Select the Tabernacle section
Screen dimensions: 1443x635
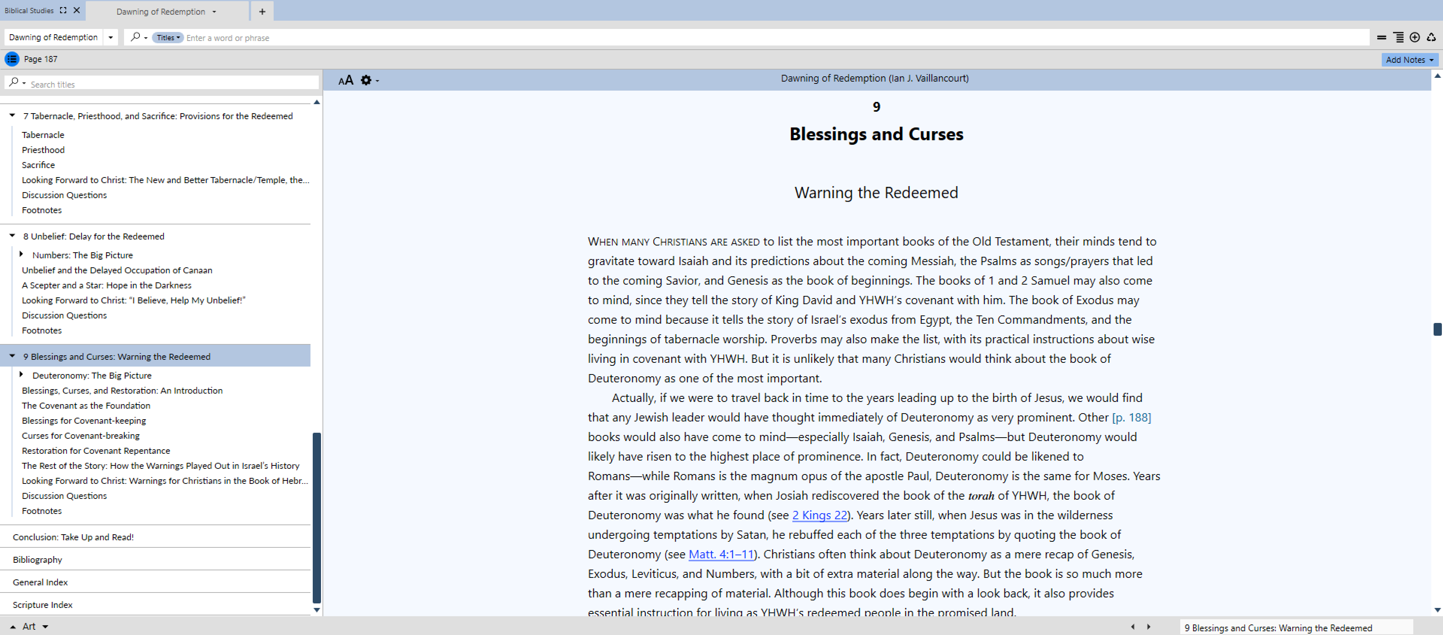[x=43, y=135]
